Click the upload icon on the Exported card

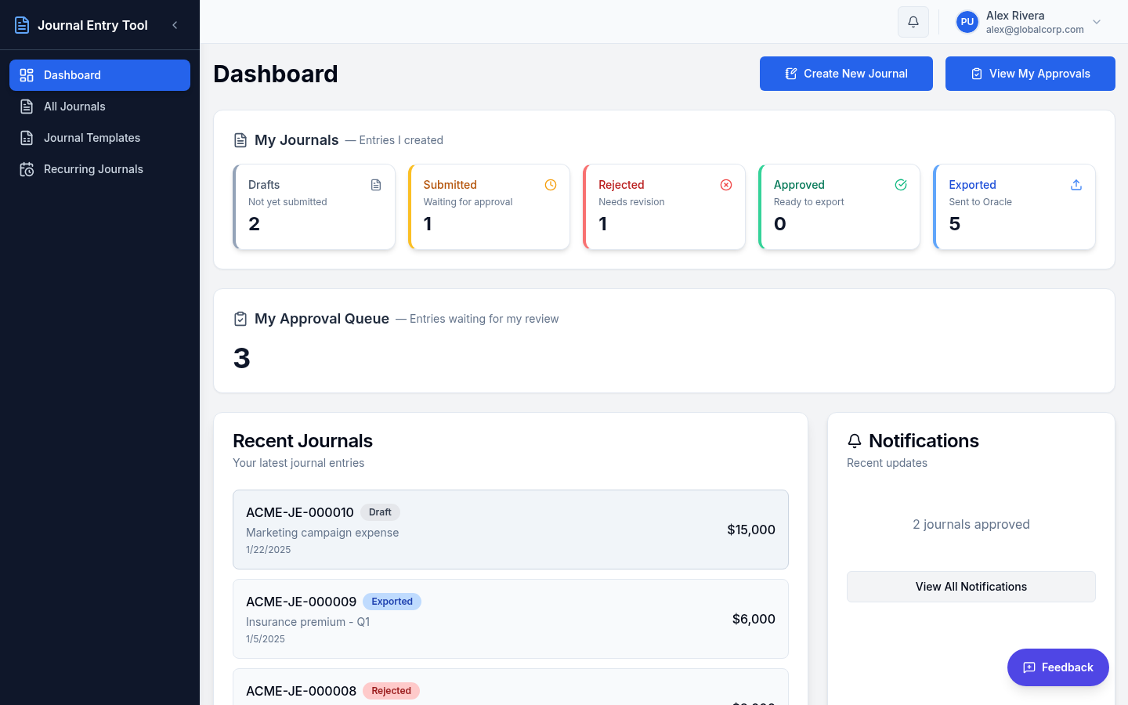1076,185
